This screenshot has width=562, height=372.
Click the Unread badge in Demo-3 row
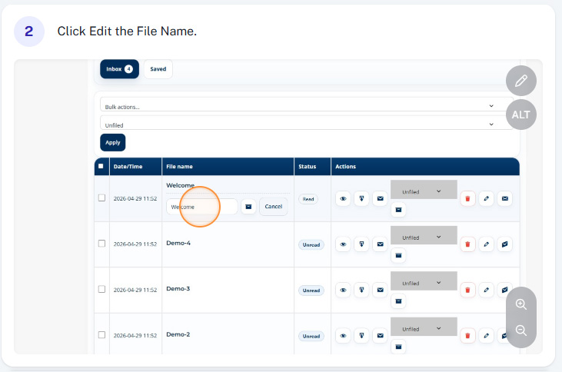click(x=311, y=291)
